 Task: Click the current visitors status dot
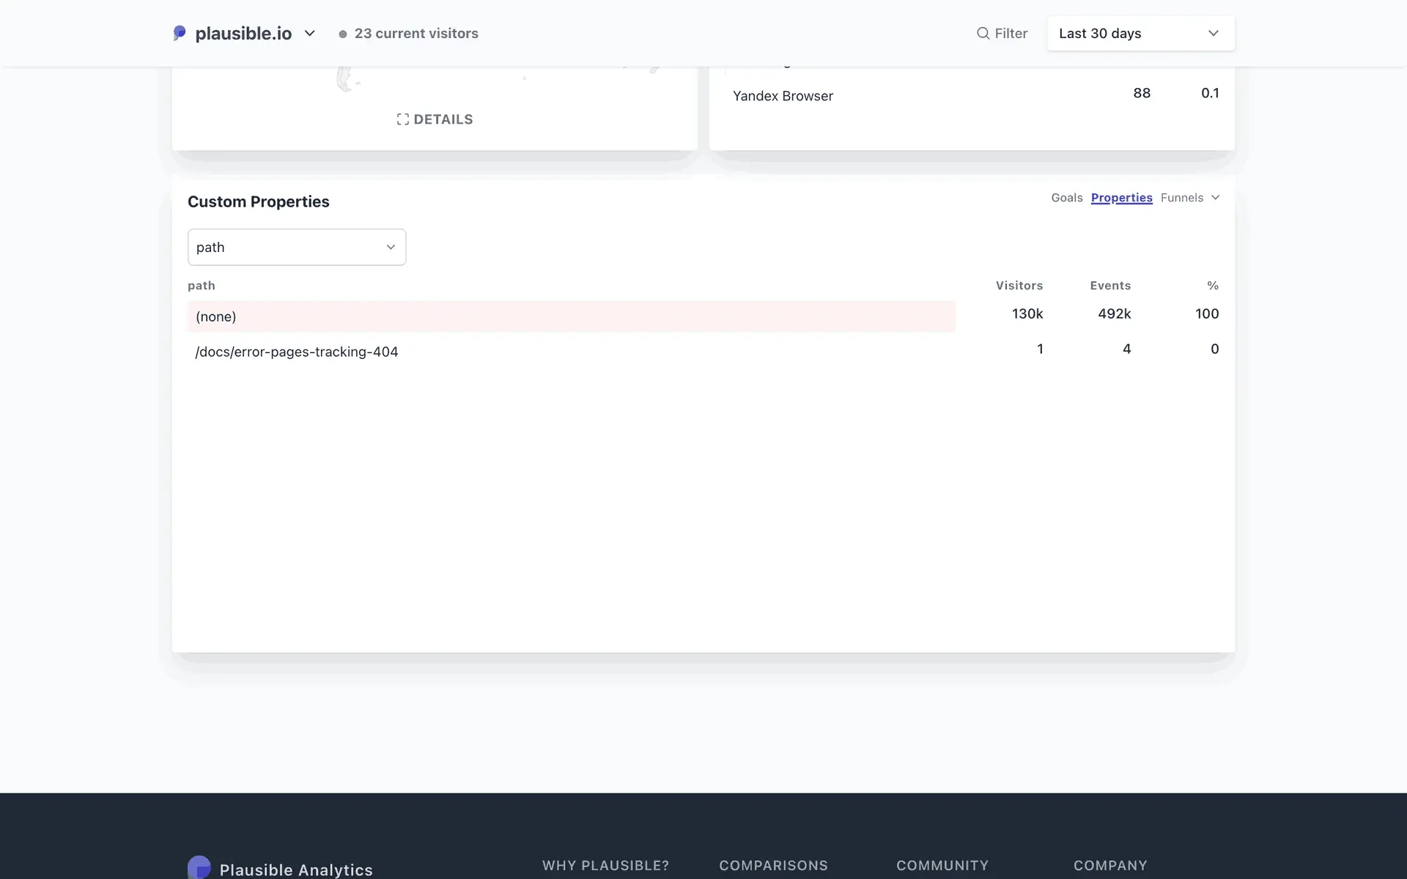click(342, 34)
